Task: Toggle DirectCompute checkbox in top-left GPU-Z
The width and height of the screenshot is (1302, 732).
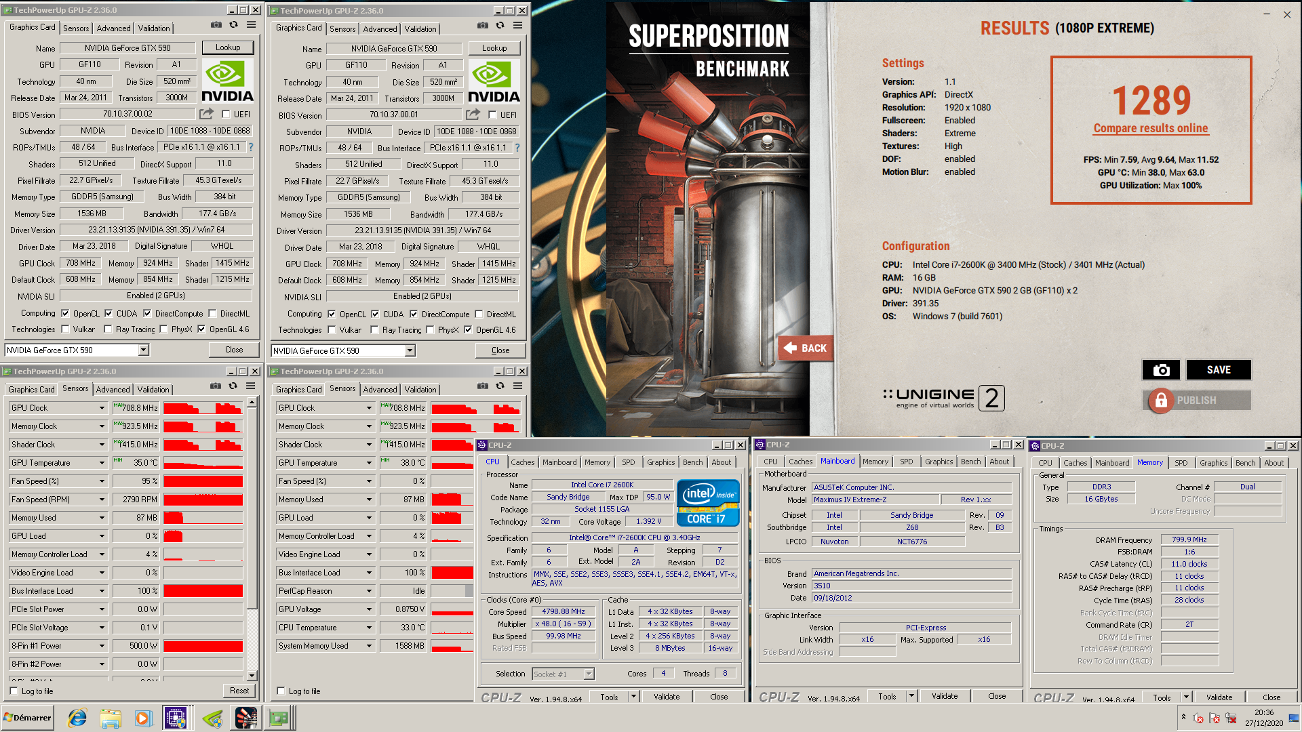Action: pyautogui.click(x=147, y=314)
